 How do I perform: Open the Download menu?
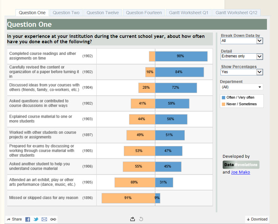[257, 219]
